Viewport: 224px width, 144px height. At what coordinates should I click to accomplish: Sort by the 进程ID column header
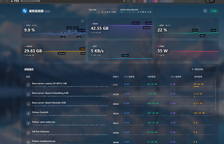click(x=116, y=77)
